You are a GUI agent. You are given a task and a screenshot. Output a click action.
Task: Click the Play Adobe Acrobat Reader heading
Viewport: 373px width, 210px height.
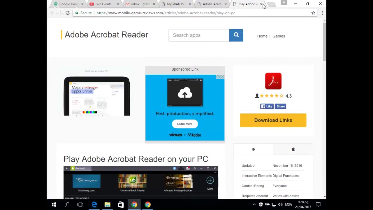[136, 159]
